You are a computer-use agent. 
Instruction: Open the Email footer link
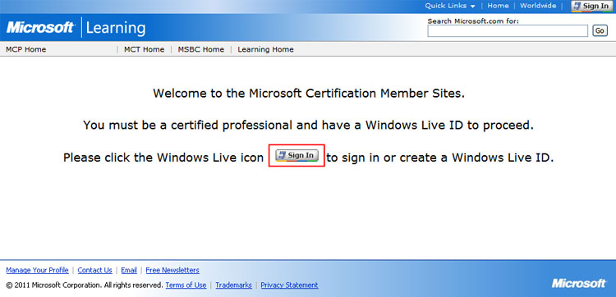coord(129,270)
